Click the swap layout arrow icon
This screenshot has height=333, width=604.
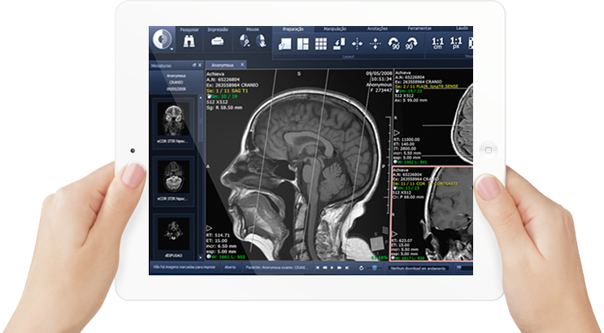(339, 44)
